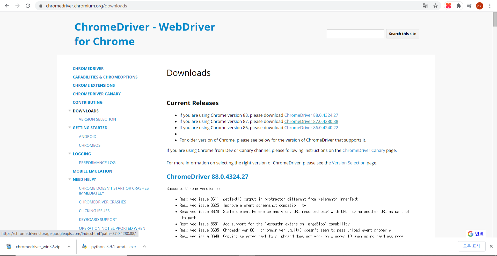Open Chrome doesn't start or crashes immediately link
The height and width of the screenshot is (256, 497).
coord(114,191)
